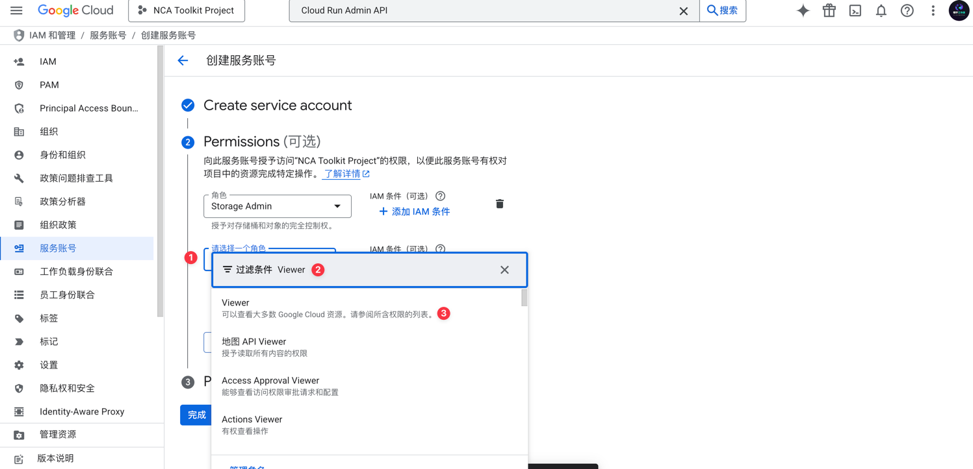The image size is (973, 469).
Task: Open the 了解详情 link
Action: pos(341,173)
